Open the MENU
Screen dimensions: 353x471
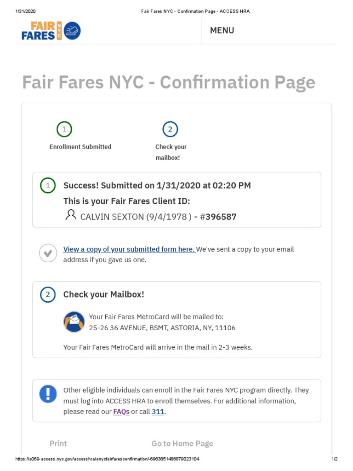coord(222,30)
